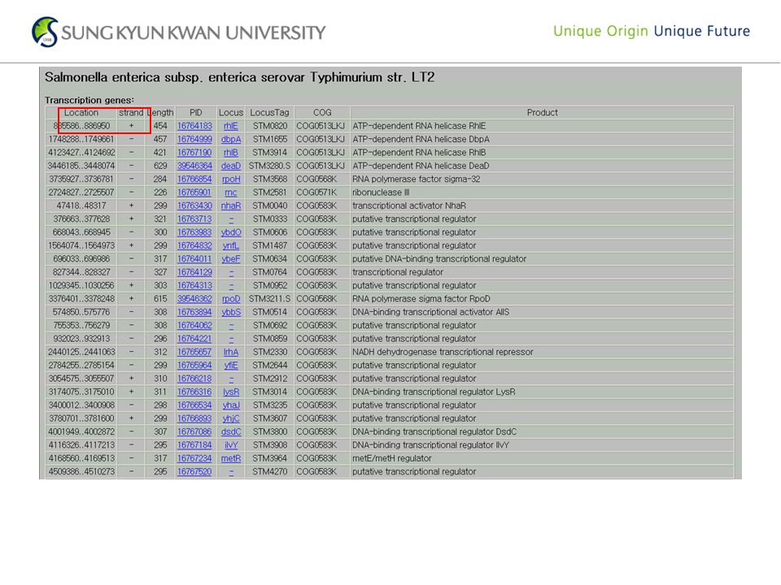Open PID link 16763430
This screenshot has width=781, height=585.
point(194,206)
